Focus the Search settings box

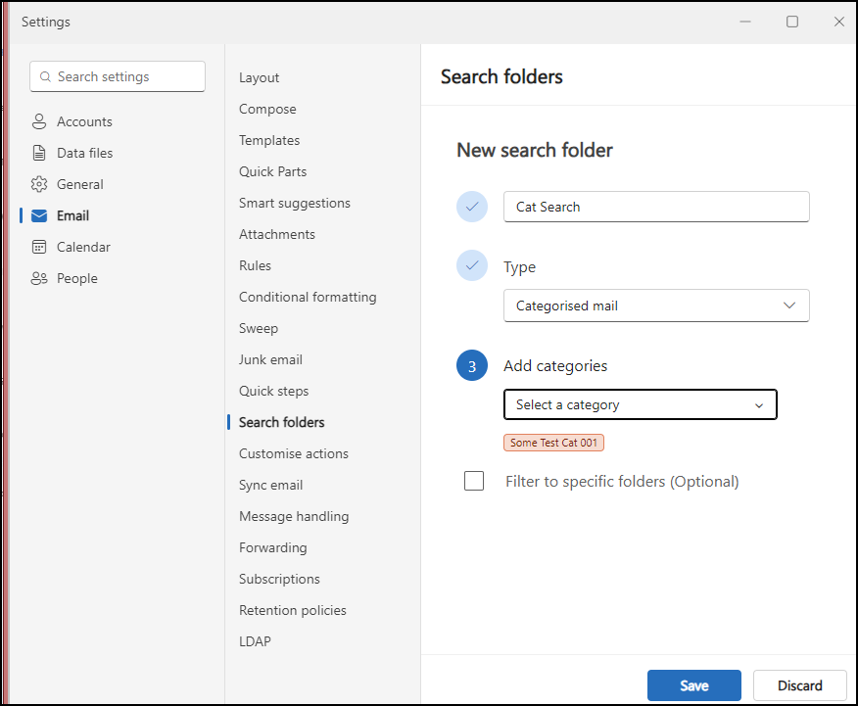pos(118,76)
